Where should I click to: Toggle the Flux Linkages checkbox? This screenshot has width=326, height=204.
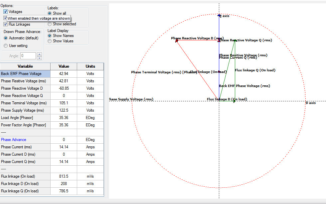6,24
